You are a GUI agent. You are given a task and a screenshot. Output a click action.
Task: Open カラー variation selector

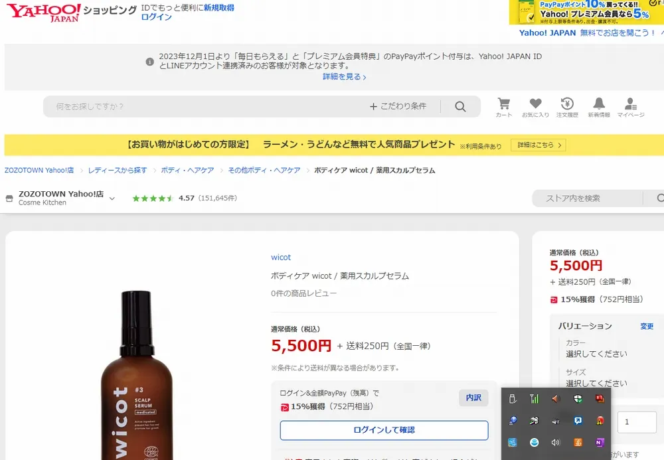point(596,348)
